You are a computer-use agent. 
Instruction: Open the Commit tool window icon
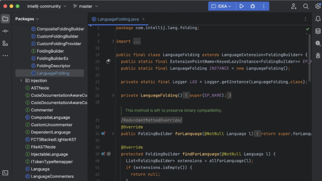coord(5,31)
